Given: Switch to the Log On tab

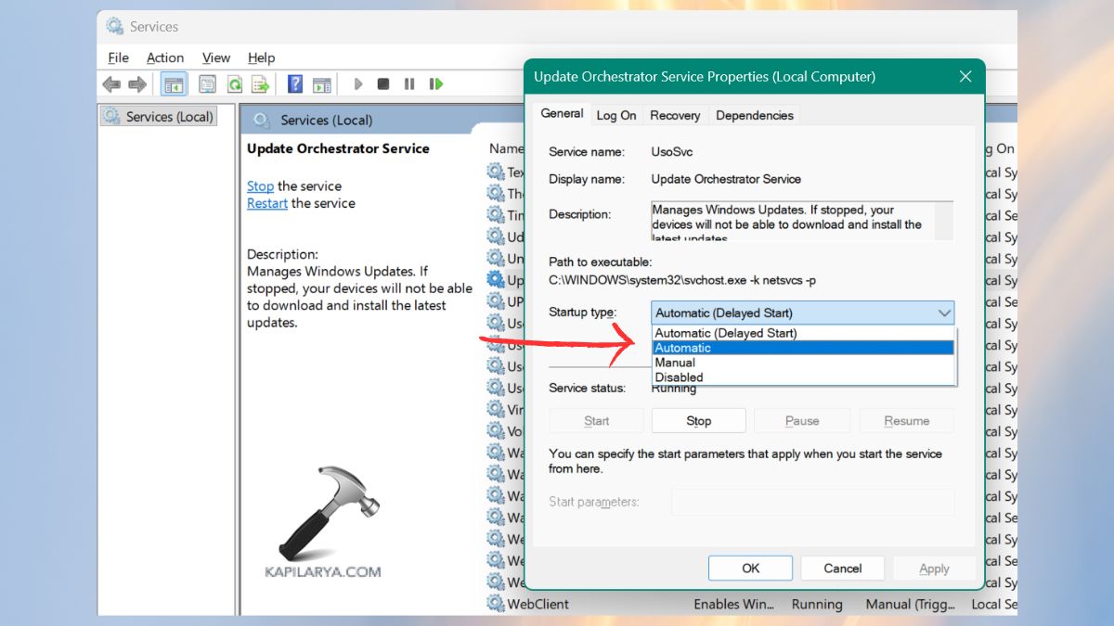Looking at the screenshot, I should coord(615,114).
